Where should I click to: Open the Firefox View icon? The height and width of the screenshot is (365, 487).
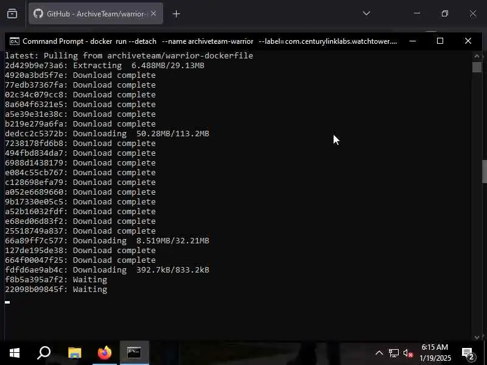12,13
